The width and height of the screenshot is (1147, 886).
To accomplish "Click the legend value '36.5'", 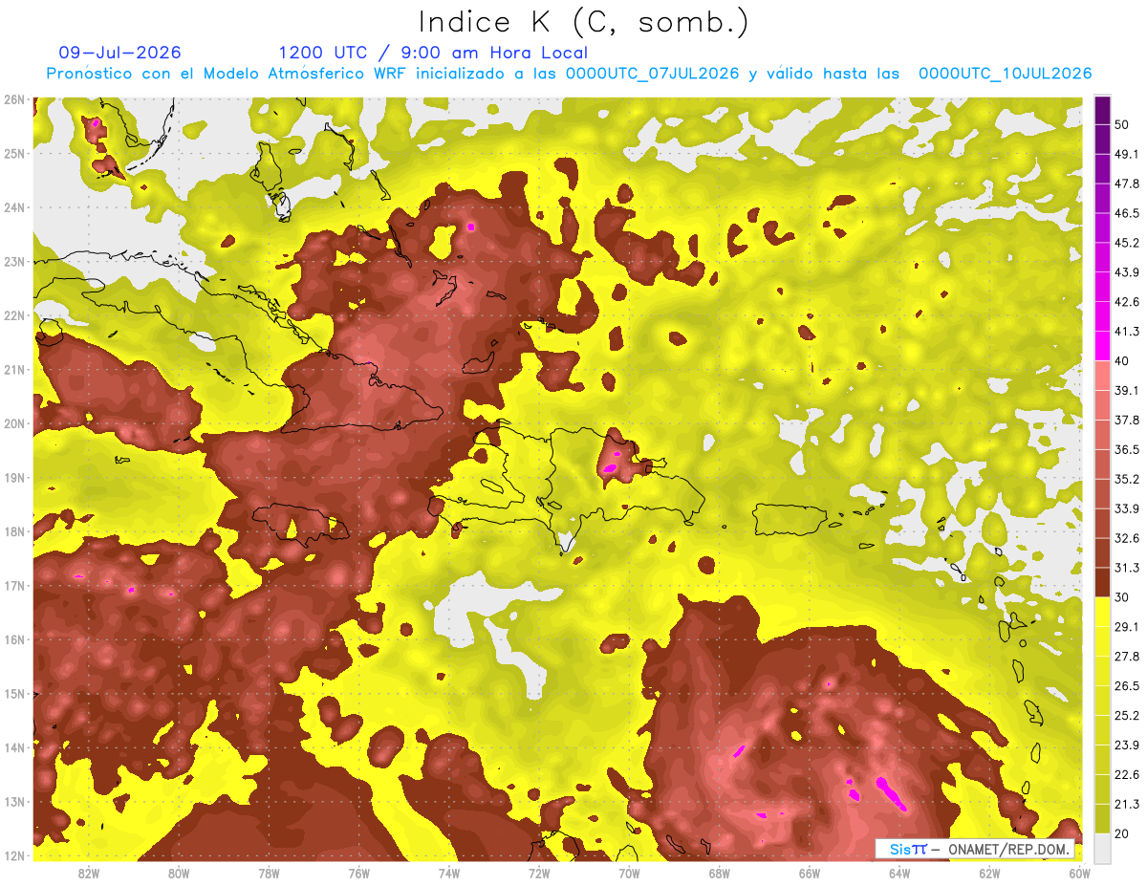I will tap(1126, 449).
